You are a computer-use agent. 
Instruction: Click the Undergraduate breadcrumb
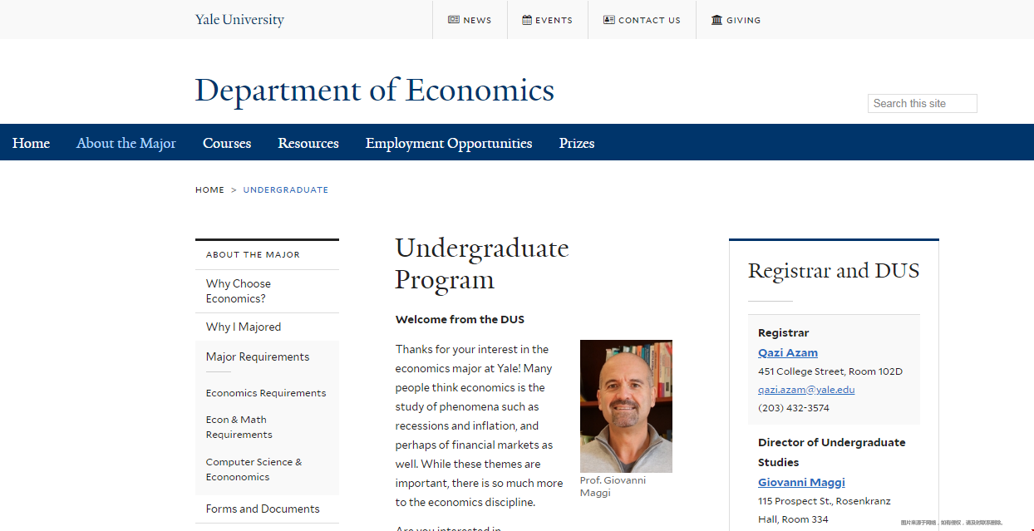(286, 190)
